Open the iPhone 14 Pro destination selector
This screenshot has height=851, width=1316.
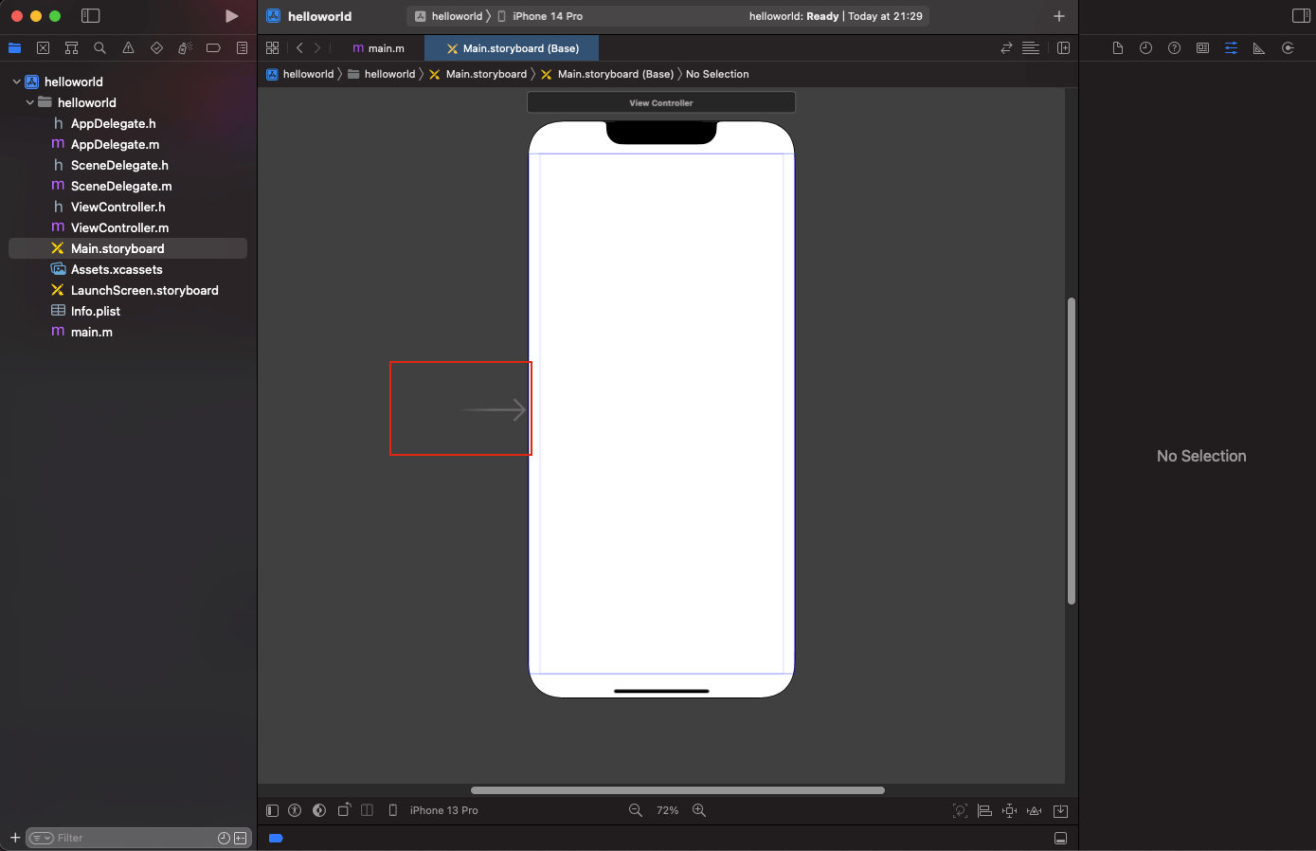547,16
